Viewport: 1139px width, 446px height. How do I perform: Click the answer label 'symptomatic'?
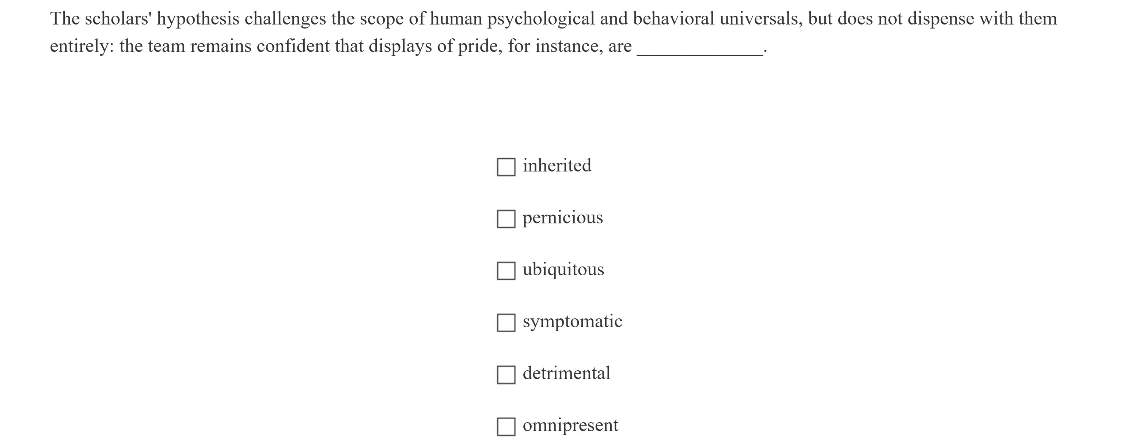[572, 321]
